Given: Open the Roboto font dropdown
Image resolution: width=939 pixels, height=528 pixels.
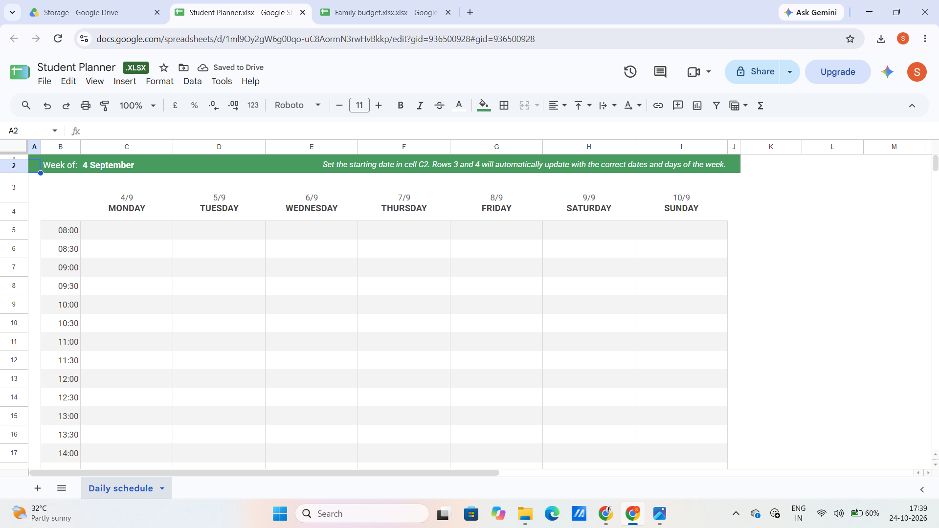Looking at the screenshot, I should point(297,106).
